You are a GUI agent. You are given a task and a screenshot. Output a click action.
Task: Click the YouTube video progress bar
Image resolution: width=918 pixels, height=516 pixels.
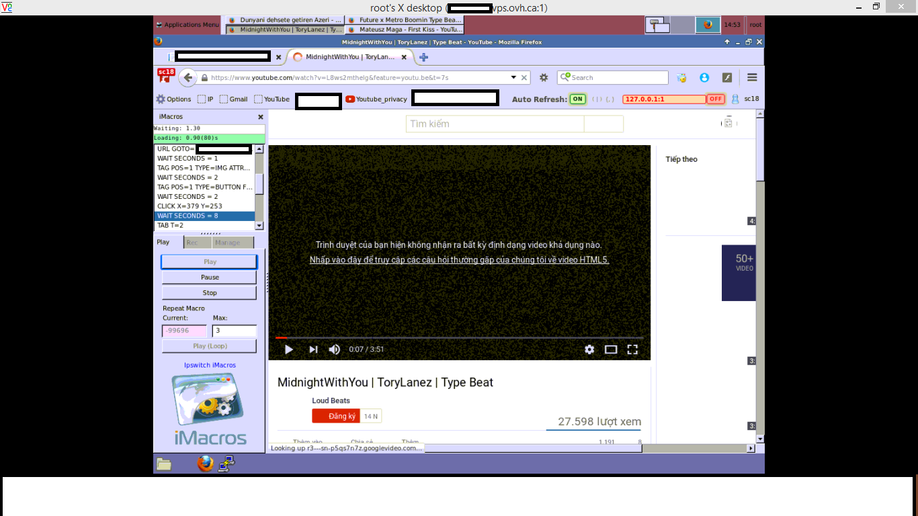pyautogui.click(x=459, y=337)
